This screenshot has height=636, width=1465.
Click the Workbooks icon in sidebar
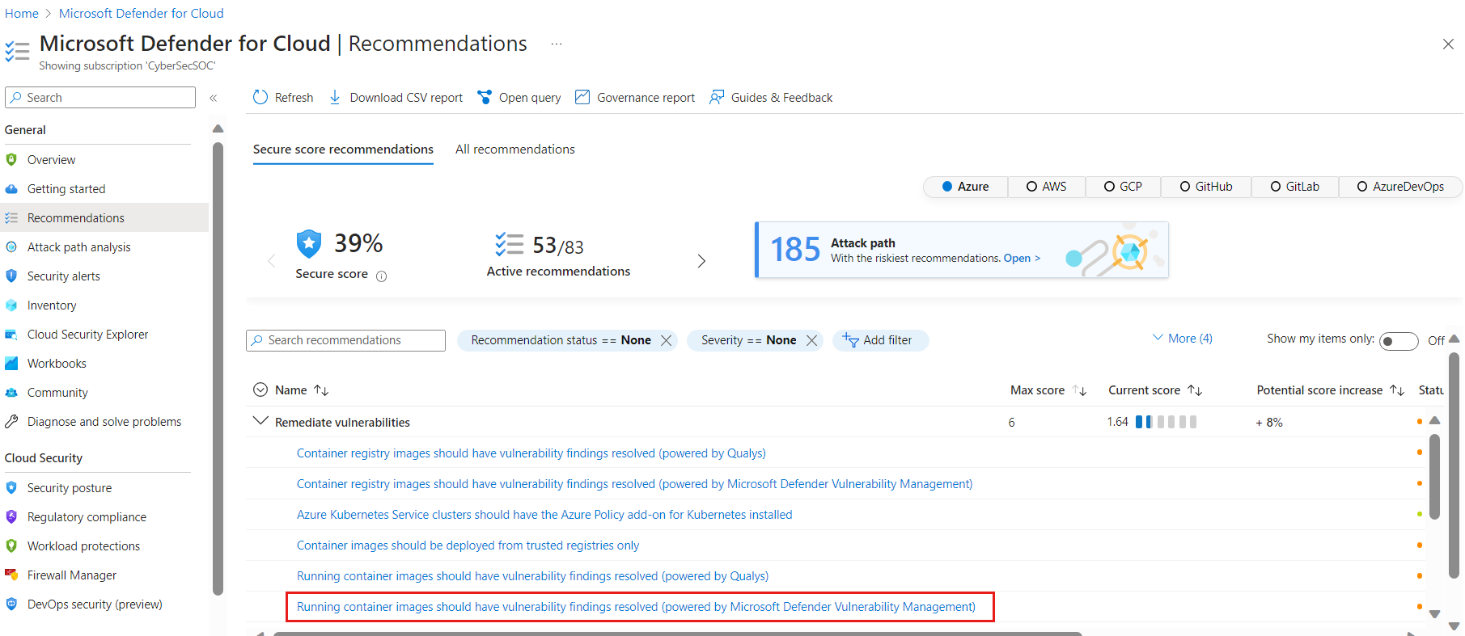[11, 363]
